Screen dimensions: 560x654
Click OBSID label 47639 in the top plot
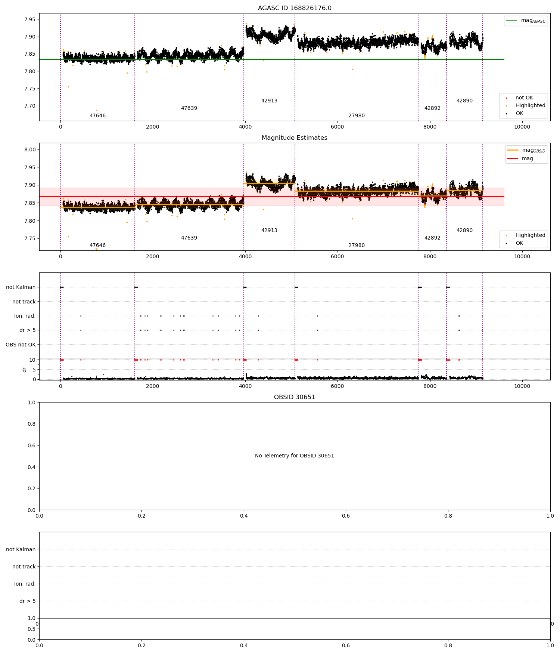pos(189,108)
